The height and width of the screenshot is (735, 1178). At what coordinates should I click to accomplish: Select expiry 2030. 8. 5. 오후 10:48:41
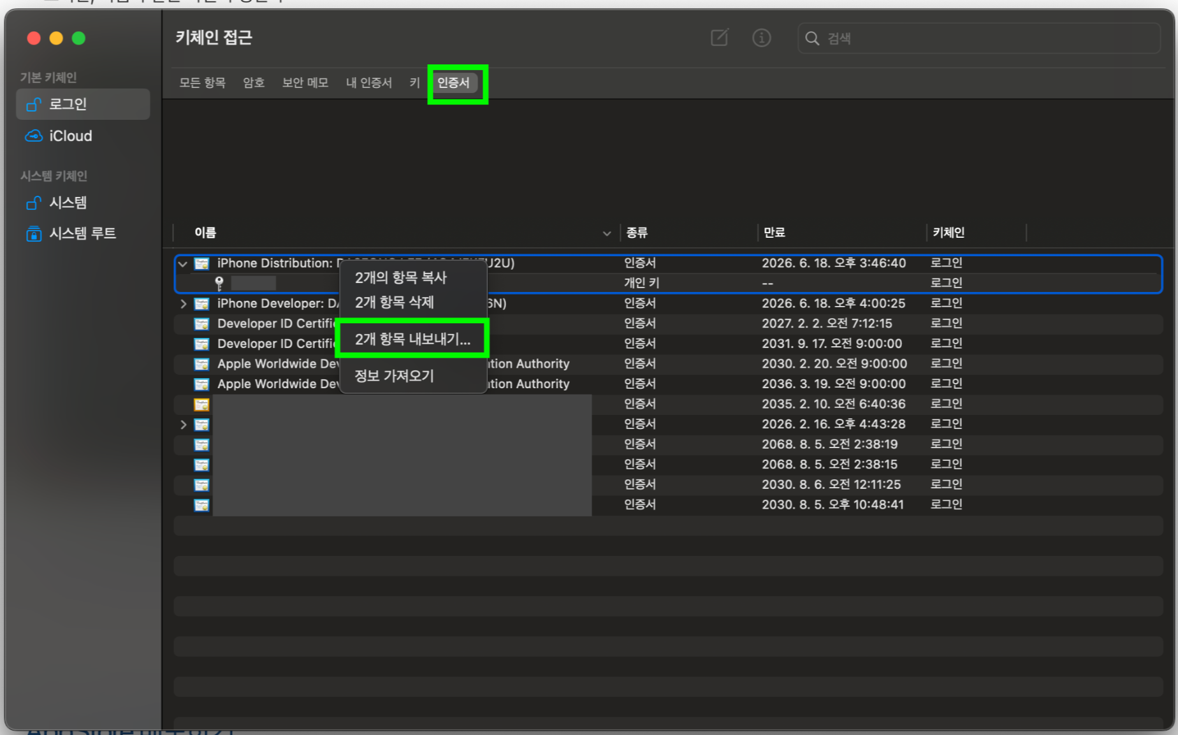pyautogui.click(x=833, y=504)
